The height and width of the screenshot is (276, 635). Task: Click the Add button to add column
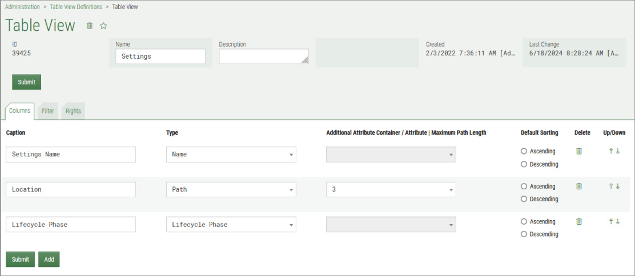point(49,259)
